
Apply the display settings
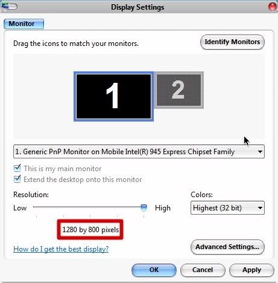click(x=251, y=270)
